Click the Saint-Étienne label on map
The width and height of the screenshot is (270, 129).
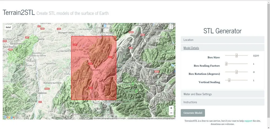click(x=10, y=47)
